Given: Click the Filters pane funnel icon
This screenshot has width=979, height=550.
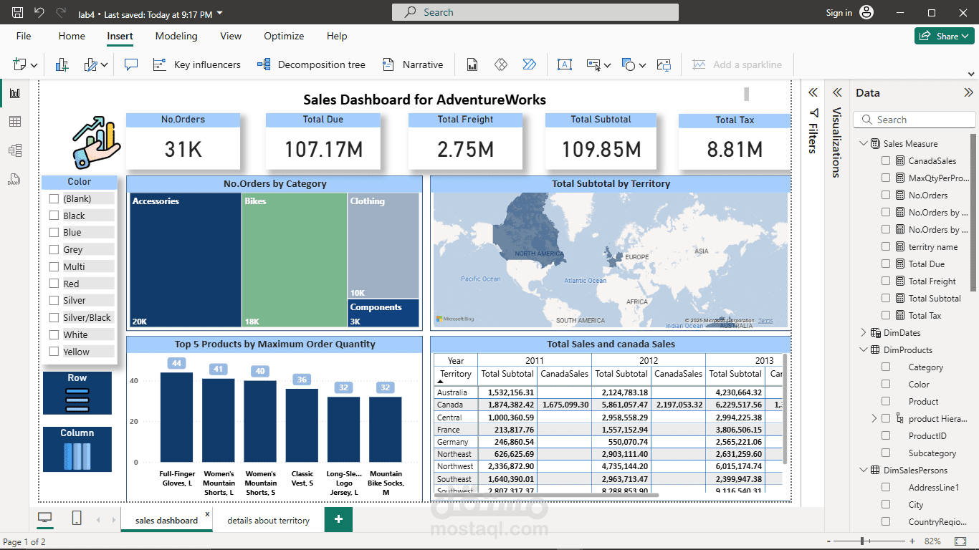Looking at the screenshot, I should [x=813, y=113].
